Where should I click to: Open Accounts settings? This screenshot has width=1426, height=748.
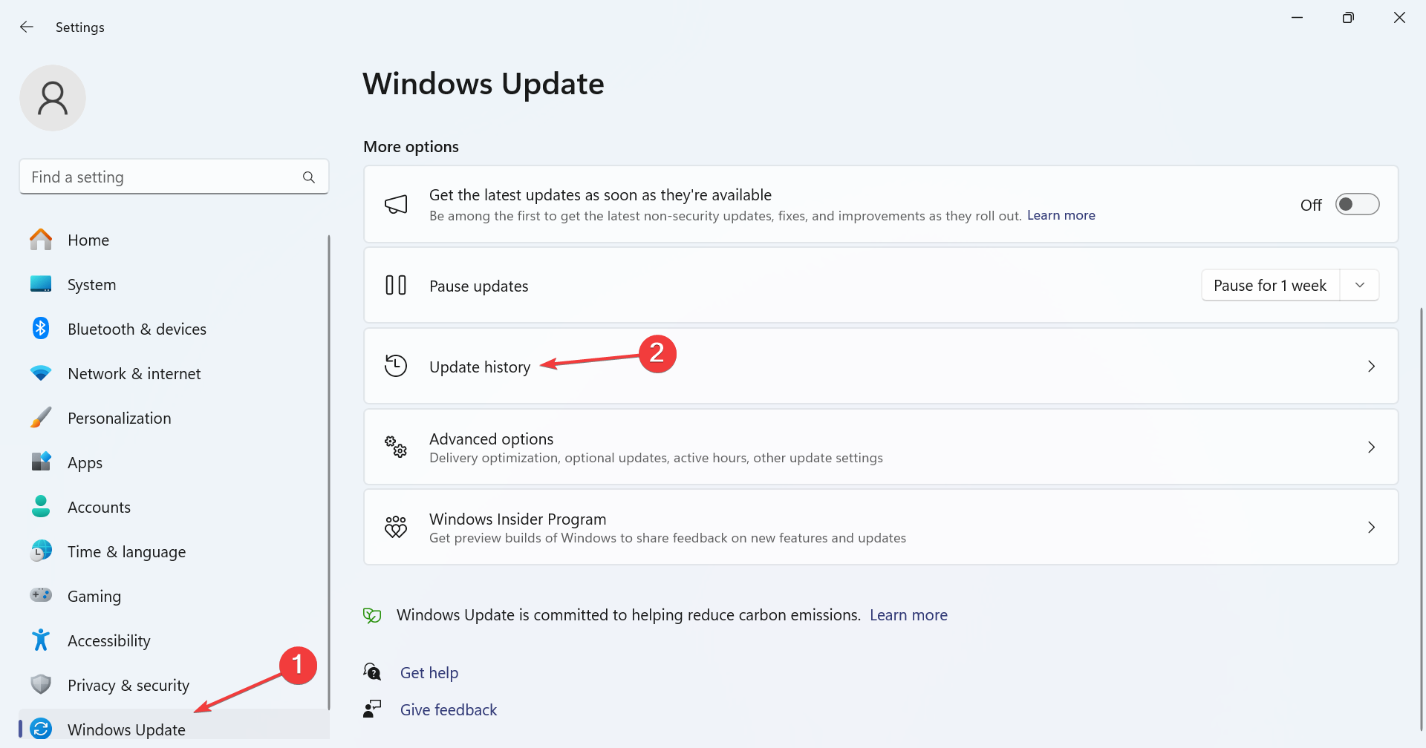[x=174, y=507]
